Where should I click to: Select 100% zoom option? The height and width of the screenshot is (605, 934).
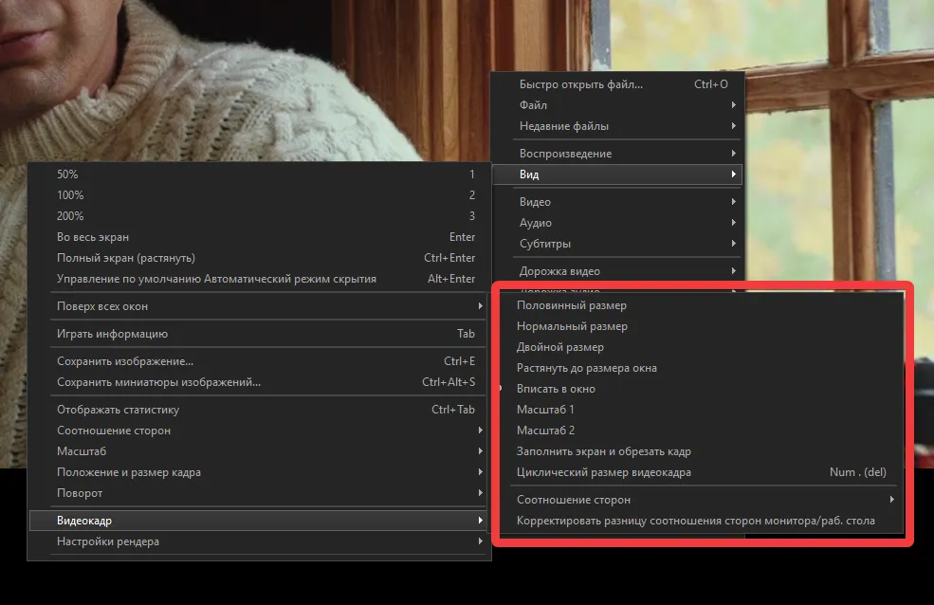pyautogui.click(x=259, y=195)
